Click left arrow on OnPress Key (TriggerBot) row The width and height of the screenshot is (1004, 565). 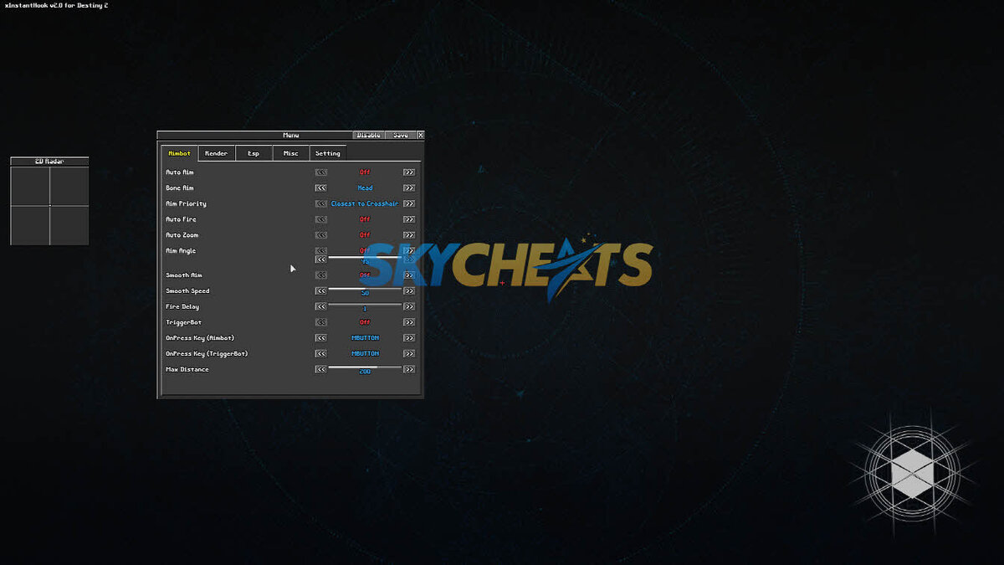point(320,354)
